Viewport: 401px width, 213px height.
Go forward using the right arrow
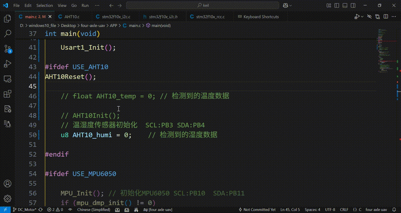coord(119,6)
